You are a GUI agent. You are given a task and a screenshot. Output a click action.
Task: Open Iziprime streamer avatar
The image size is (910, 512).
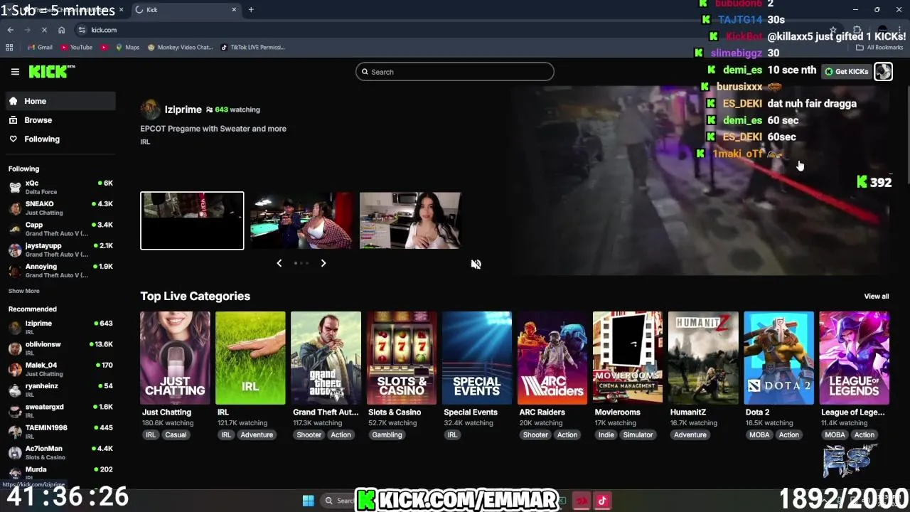pos(150,110)
